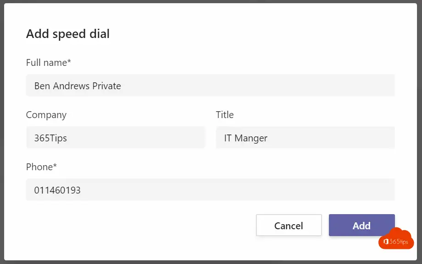Screen dimensions: 422x264
Task: Cancel the Add speed dial dialog
Action: [289, 225]
